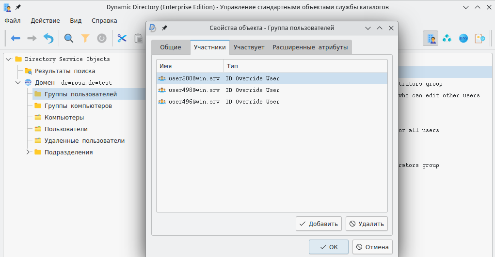Select the building with user directory icon
Viewport: 495px width, 257px height.
[x=431, y=38]
